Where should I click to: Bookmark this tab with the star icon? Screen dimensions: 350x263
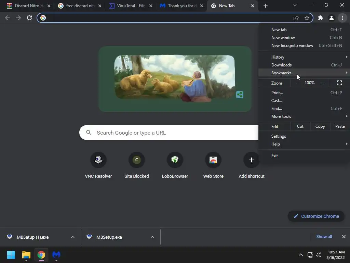(307, 18)
